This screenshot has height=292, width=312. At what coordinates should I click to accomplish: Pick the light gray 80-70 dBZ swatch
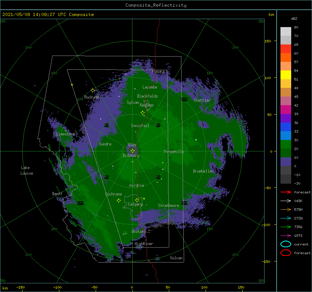click(x=286, y=32)
